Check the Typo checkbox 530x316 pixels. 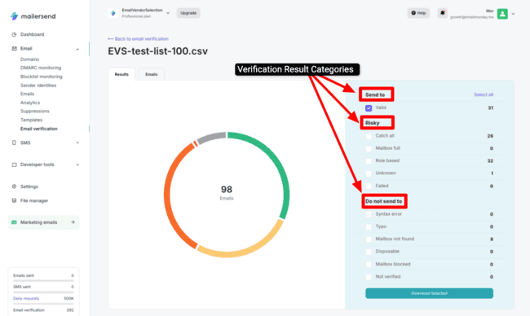369,227
